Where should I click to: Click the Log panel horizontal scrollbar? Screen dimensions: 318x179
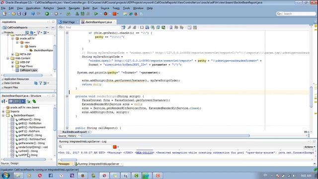pyautogui.click(x=69, y=160)
